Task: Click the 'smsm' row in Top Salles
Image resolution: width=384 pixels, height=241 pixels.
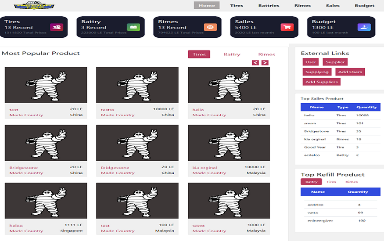Action: tap(341, 123)
